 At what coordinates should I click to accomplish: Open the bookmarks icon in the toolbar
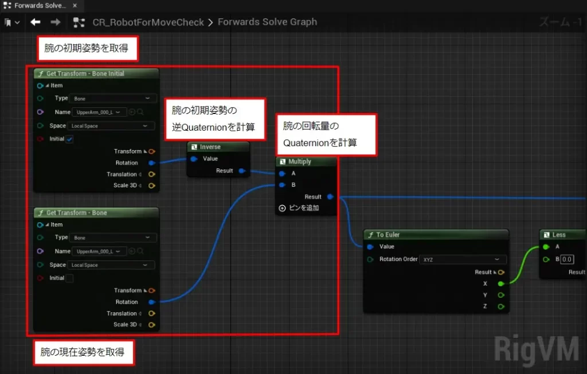click(x=7, y=21)
